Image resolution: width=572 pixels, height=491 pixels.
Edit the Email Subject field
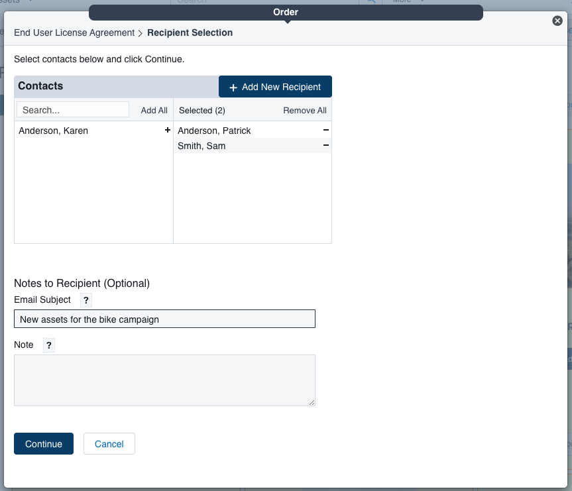pyautogui.click(x=164, y=319)
